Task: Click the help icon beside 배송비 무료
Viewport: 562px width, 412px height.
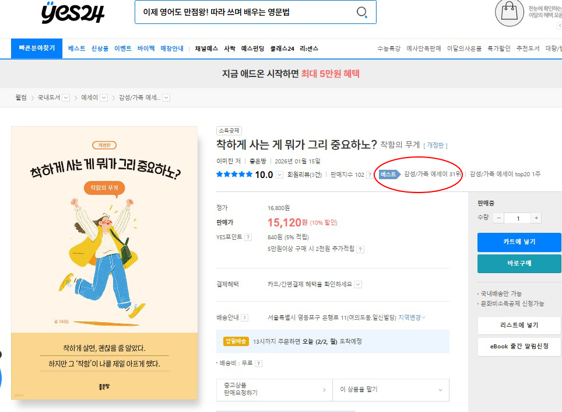Action: [258, 363]
